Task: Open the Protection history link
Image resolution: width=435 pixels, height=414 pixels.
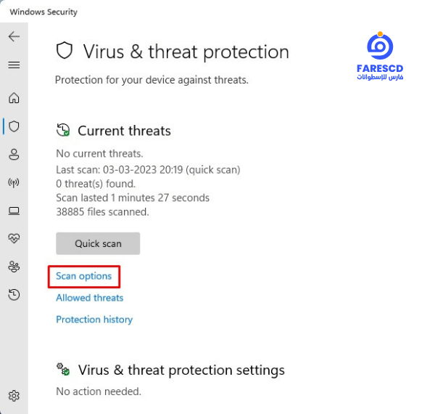Action: click(x=94, y=320)
